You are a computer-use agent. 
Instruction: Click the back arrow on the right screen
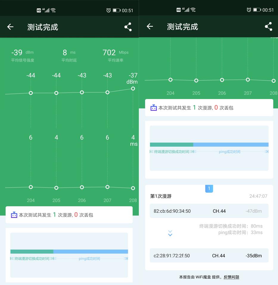pos(149,27)
